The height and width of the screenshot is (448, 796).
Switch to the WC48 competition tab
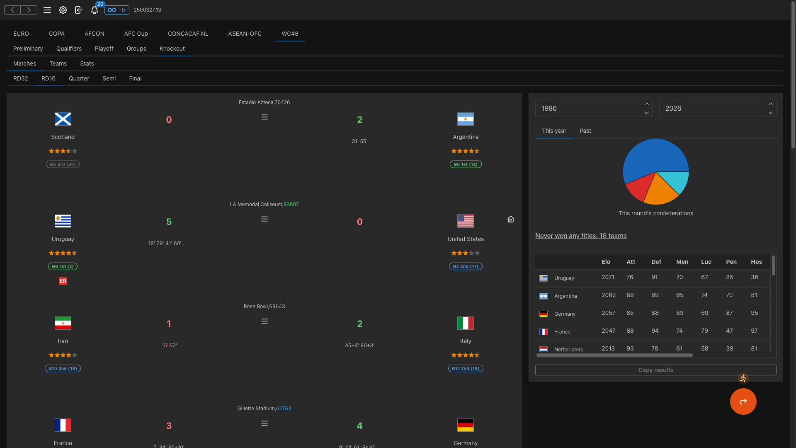tap(289, 34)
